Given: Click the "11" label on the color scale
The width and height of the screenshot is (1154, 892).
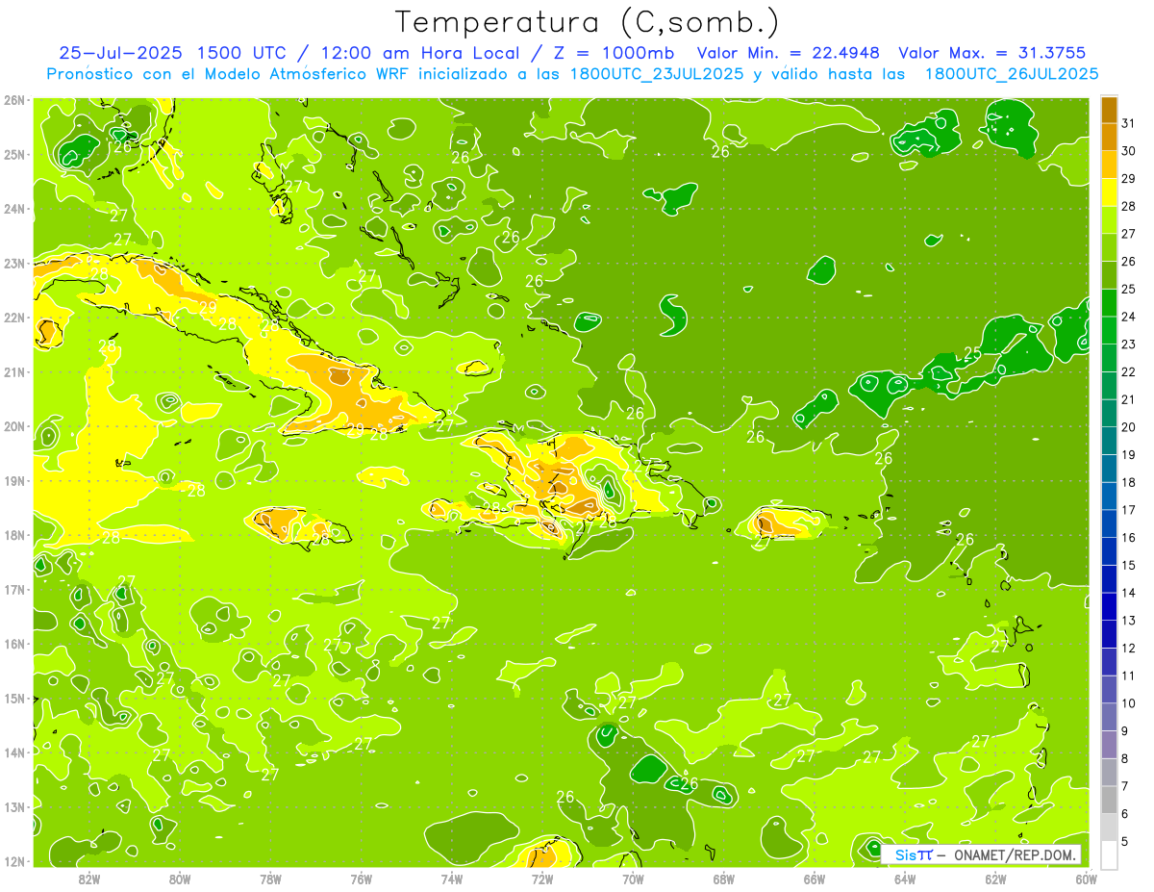Looking at the screenshot, I should coord(1129,675).
